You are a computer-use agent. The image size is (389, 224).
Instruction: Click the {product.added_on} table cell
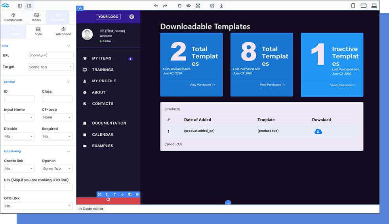pyautogui.click(x=199, y=131)
